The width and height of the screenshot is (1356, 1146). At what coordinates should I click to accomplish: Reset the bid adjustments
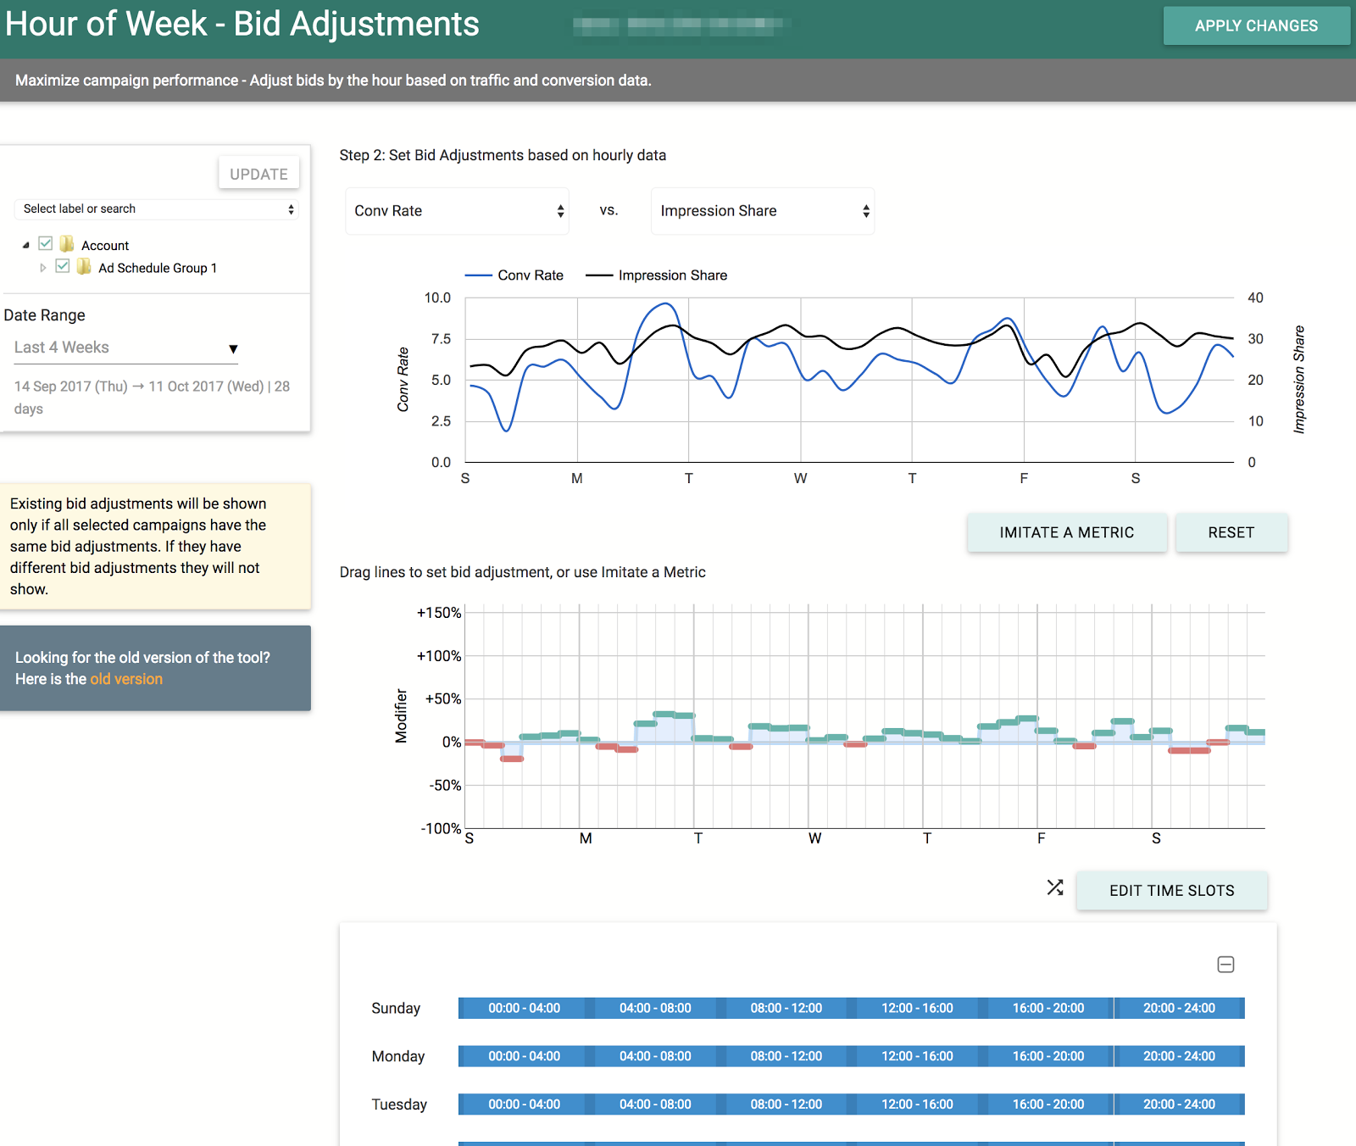(x=1231, y=532)
